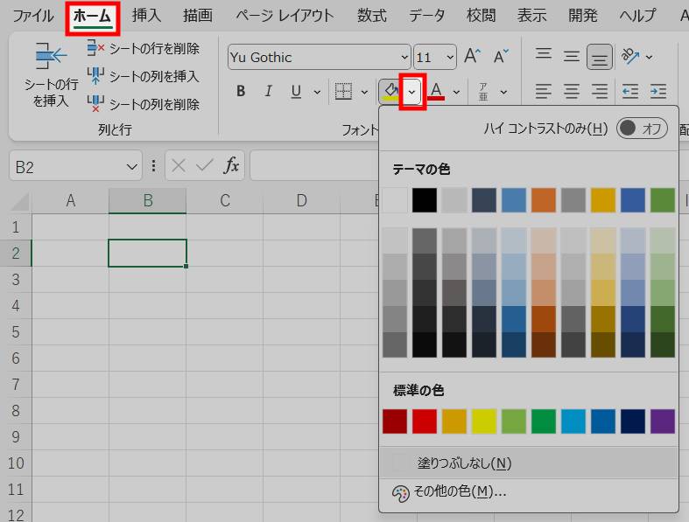Open the ファイル tab
The width and height of the screenshot is (689, 522).
33,16
